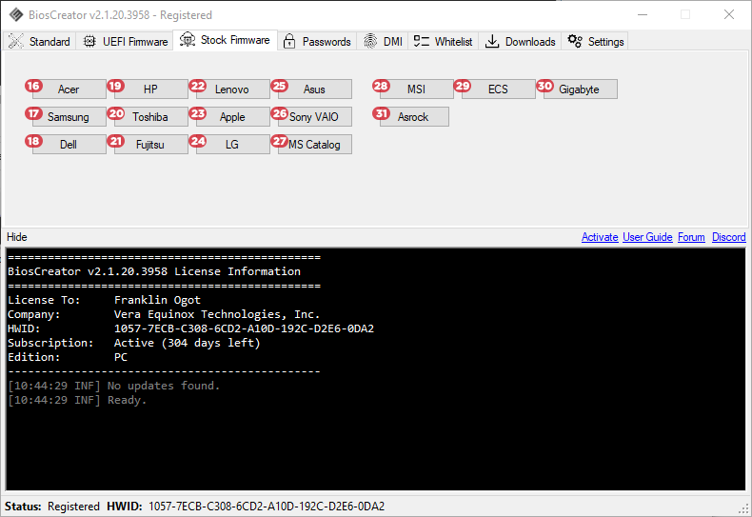This screenshot has width=752, height=517.
Task: Switch to the UEFI Firmware tab
Action: [125, 41]
